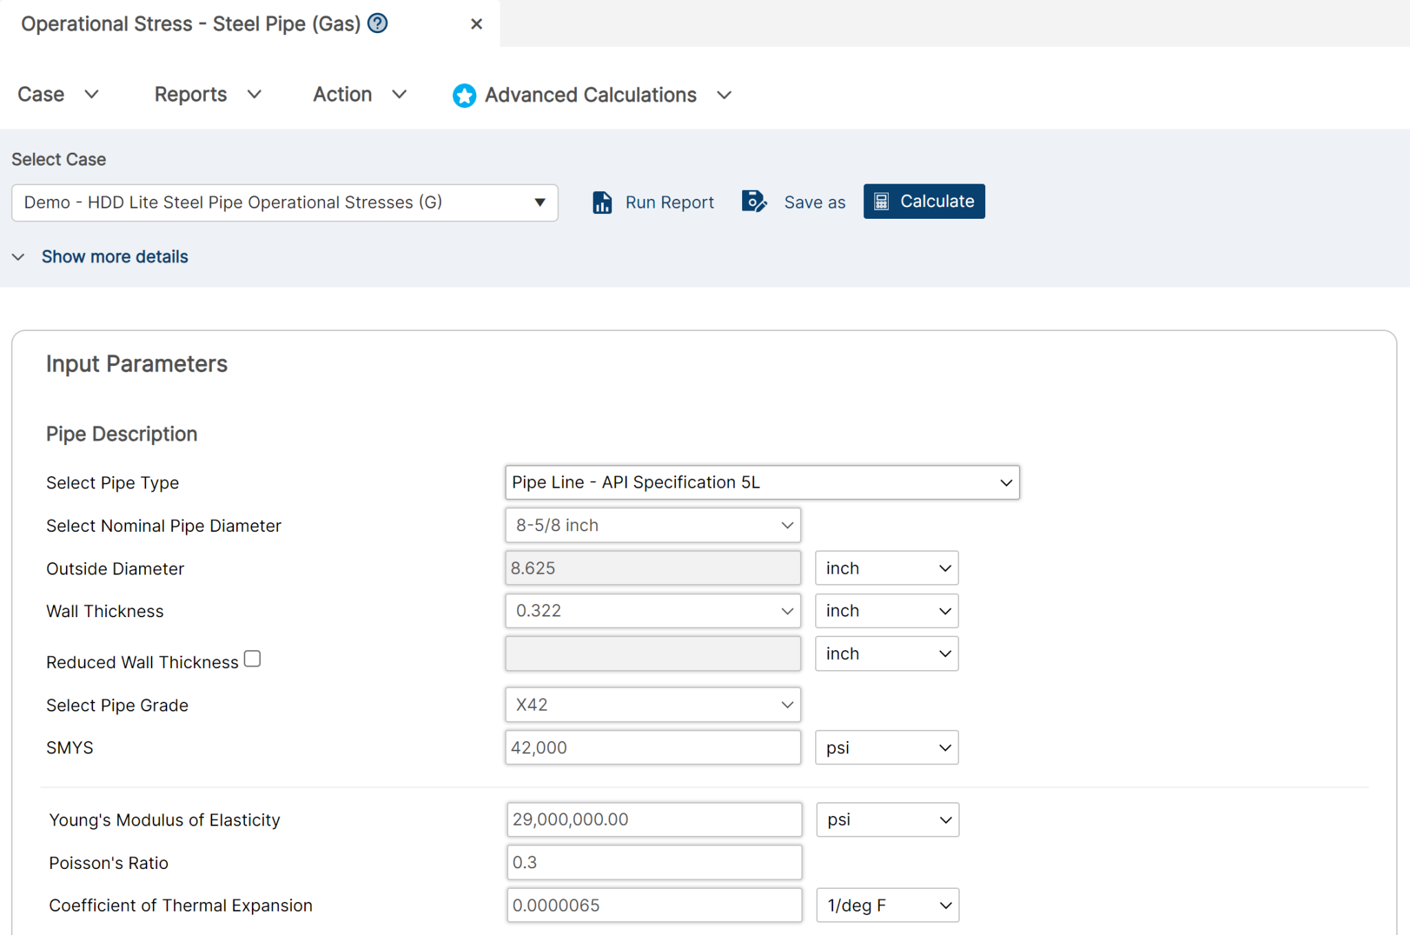Expand the Show more details section

click(114, 256)
